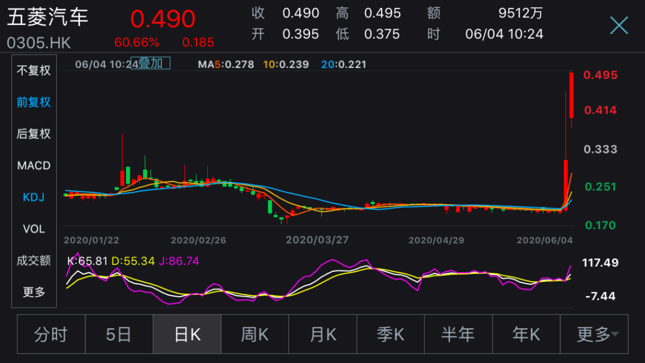Select 前复权 price adjustment option
The height and width of the screenshot is (363, 645).
pos(34,102)
